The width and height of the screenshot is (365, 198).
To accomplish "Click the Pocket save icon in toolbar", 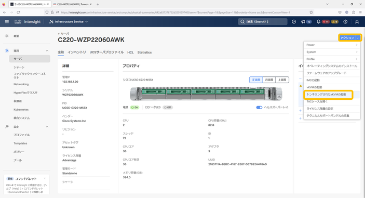I will pos(340,12).
